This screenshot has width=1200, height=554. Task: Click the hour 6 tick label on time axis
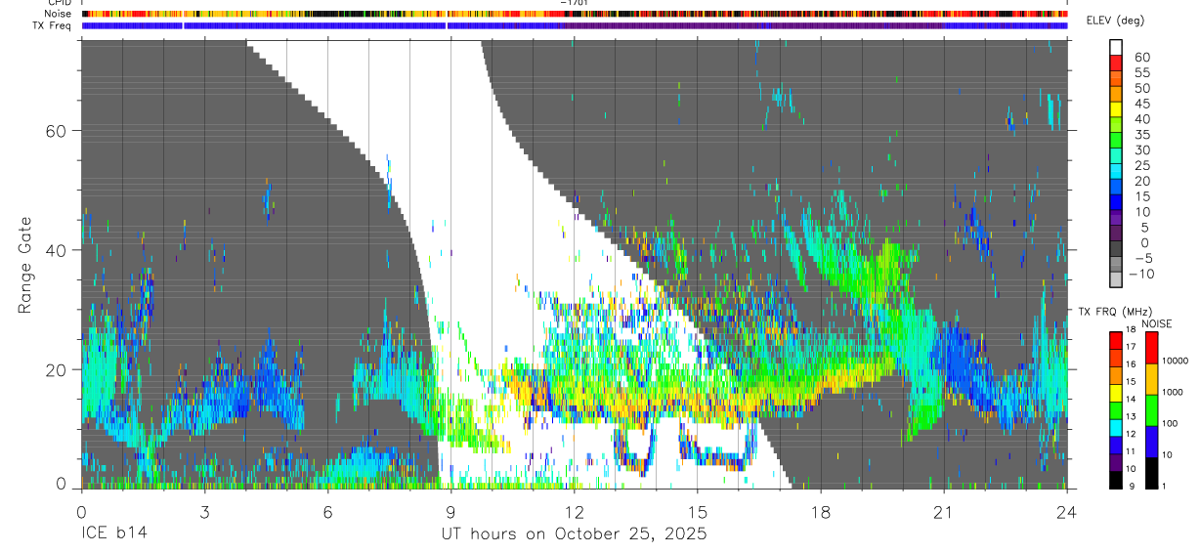tap(327, 512)
